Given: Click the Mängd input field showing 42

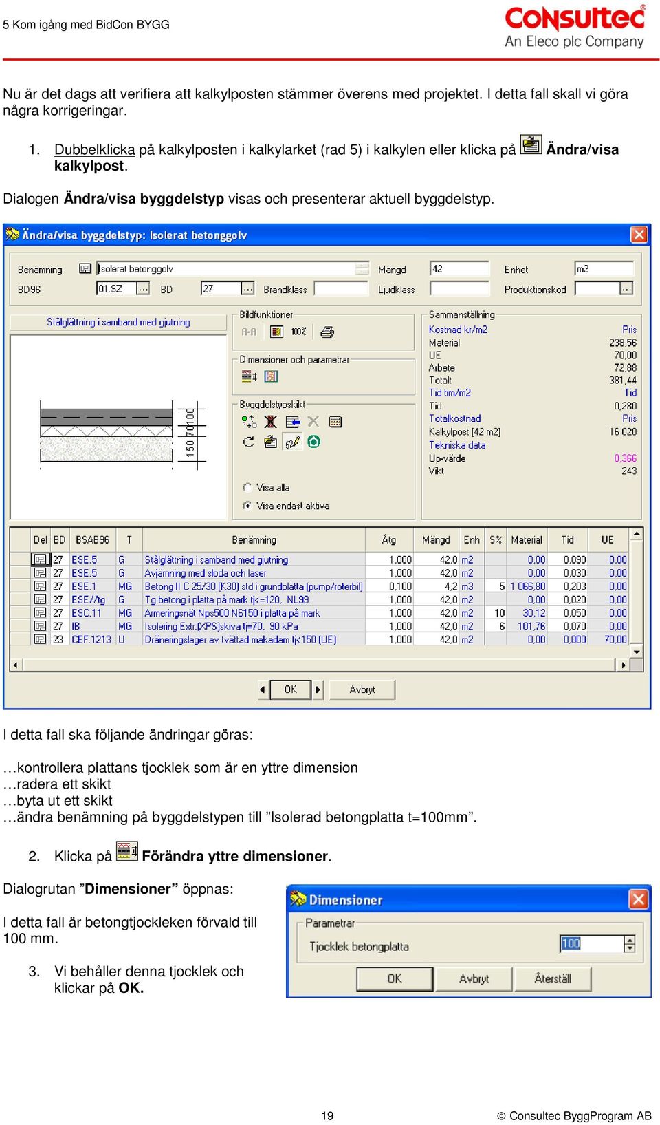Looking at the screenshot, I should point(459,269).
